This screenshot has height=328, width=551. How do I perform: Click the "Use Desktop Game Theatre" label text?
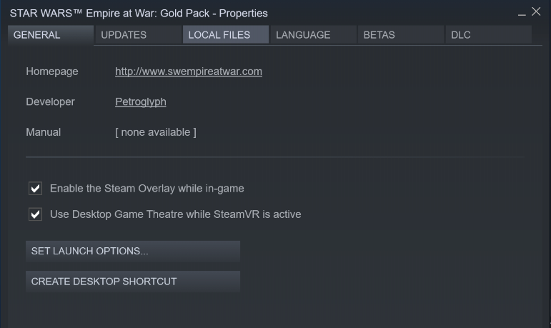[x=176, y=214]
